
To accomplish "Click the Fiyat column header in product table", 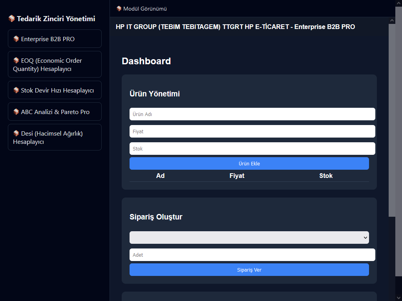I will 237,176.
